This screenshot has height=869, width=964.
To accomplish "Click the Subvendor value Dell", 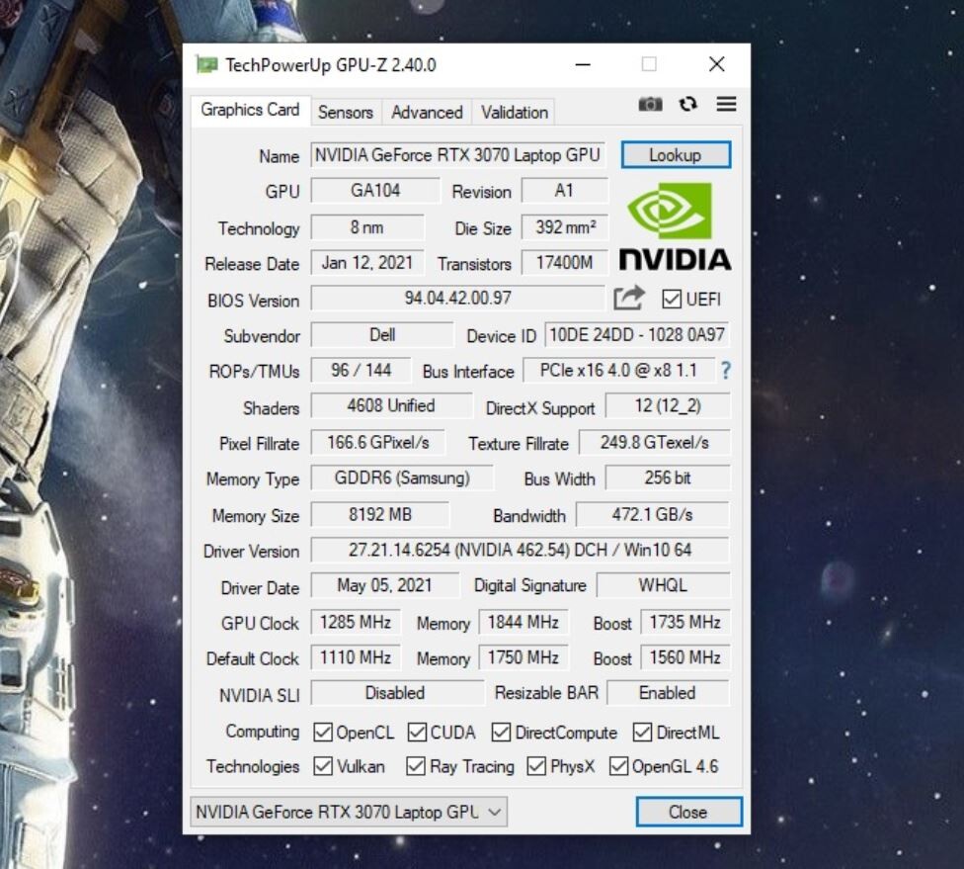I will pyautogui.click(x=382, y=335).
